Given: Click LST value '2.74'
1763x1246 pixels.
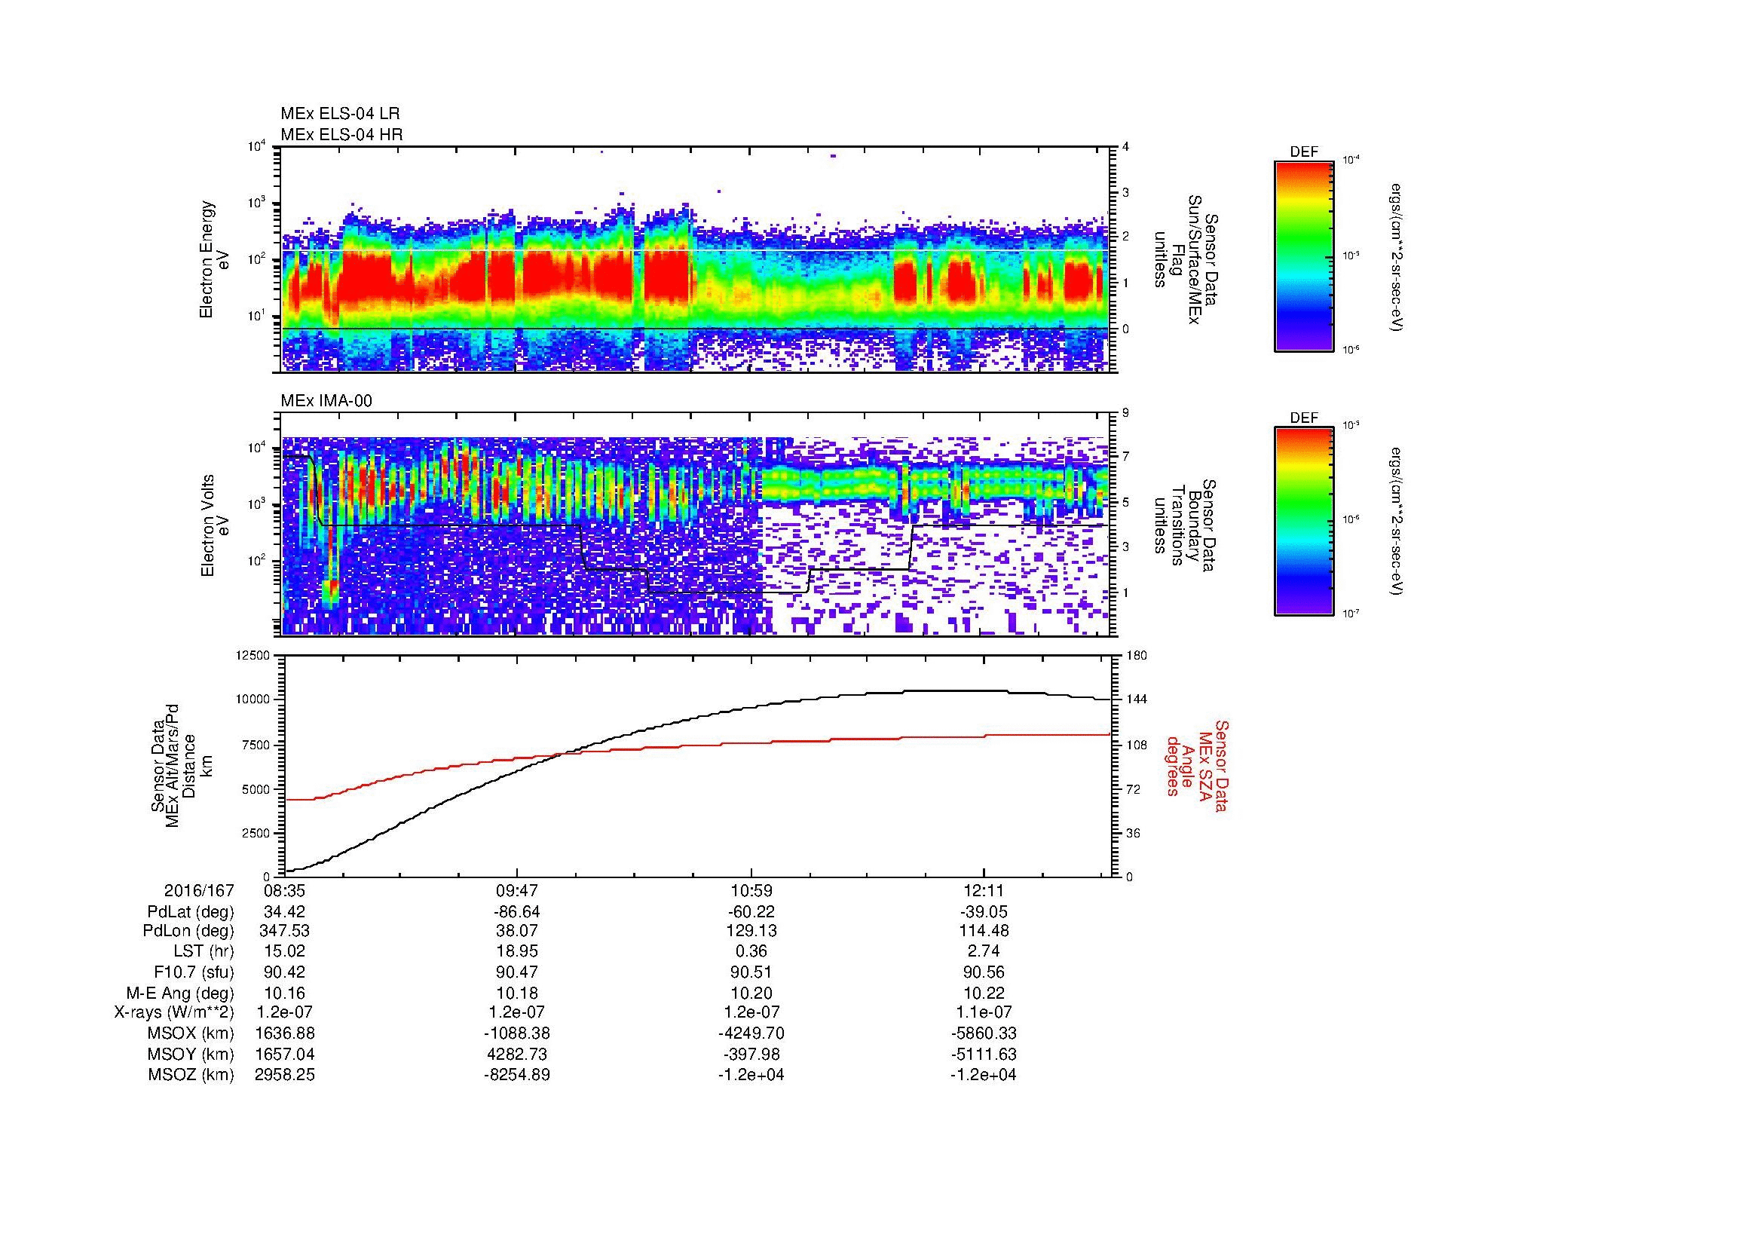Looking at the screenshot, I should tap(984, 952).
